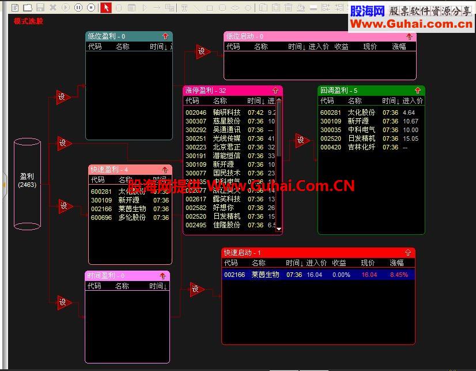This screenshot has width=476, height=371.
Task: Click 名称 column header in 回调盈利 panel
Action: [x=354, y=100]
